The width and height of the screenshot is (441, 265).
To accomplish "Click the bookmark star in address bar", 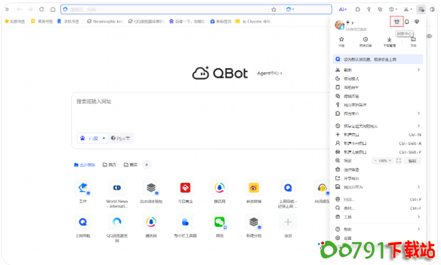I will click(273, 9).
